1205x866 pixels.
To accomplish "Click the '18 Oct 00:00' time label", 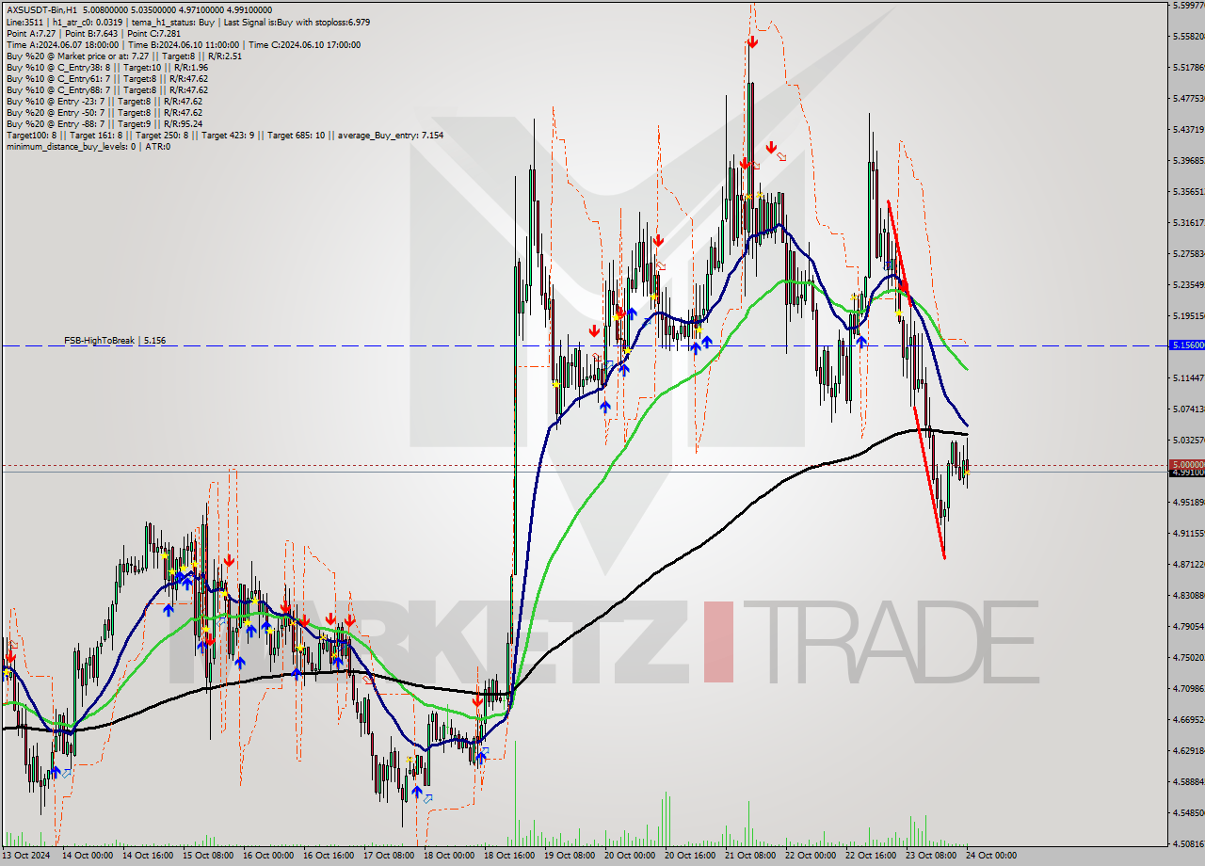I will (448, 856).
